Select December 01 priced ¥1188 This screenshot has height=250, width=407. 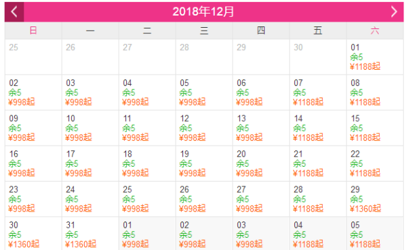click(x=375, y=57)
